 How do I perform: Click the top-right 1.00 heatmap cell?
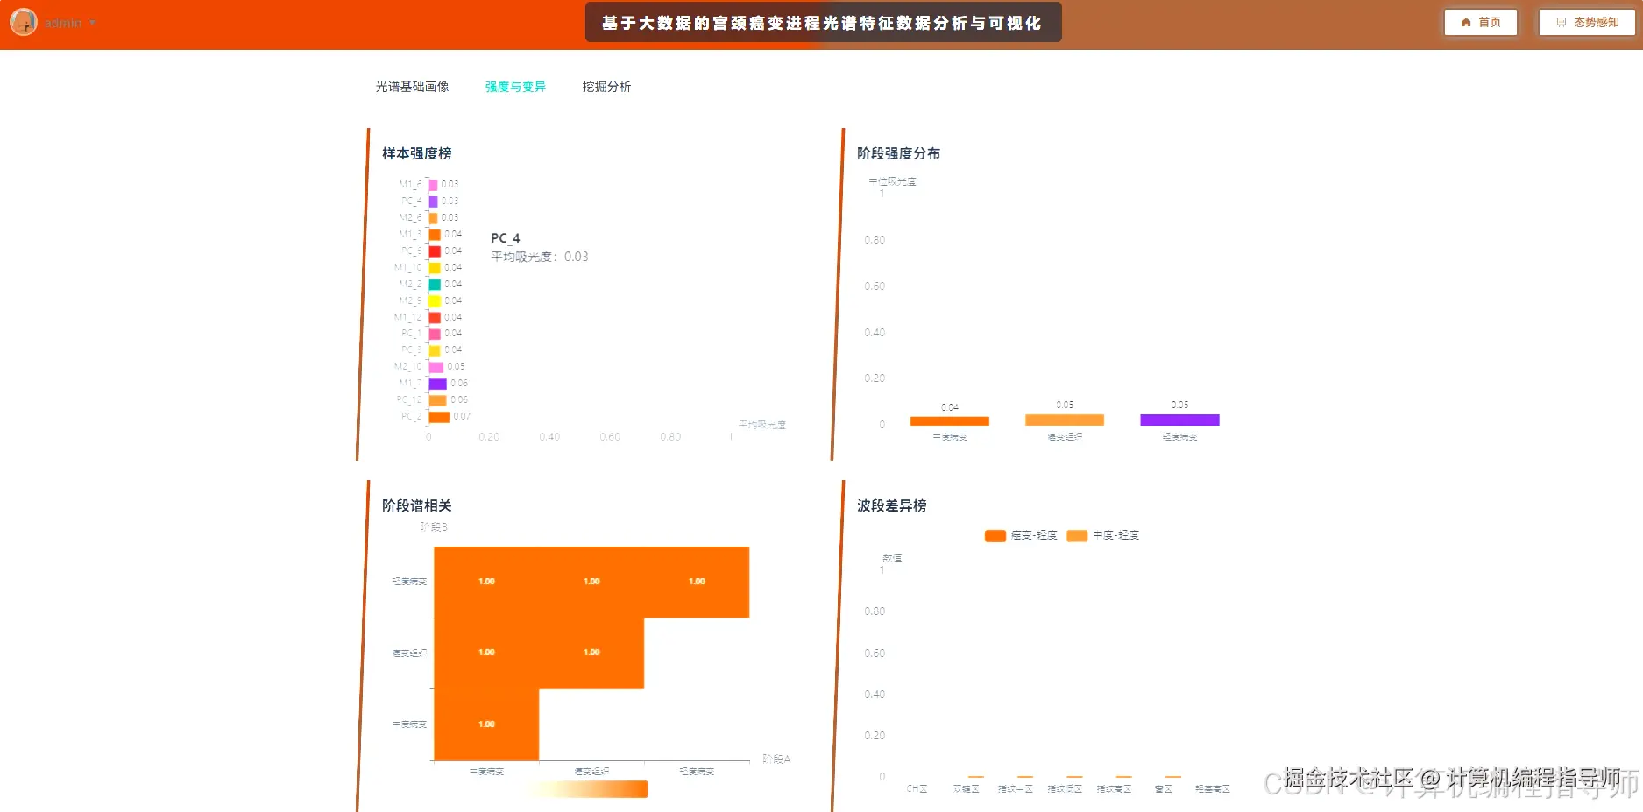[x=697, y=583]
